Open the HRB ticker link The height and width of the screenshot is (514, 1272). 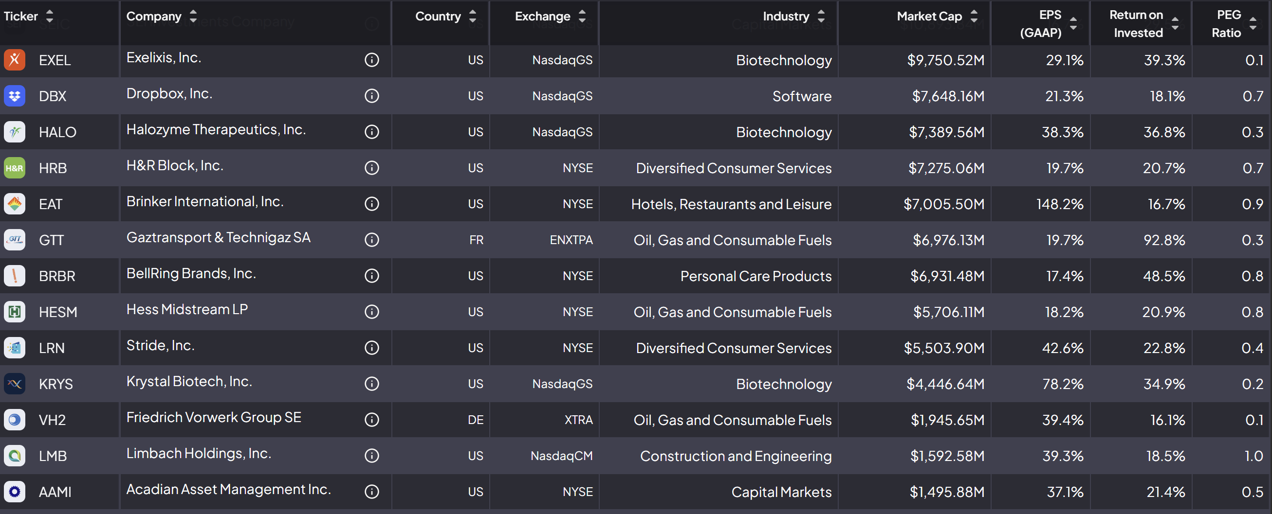[x=53, y=168]
